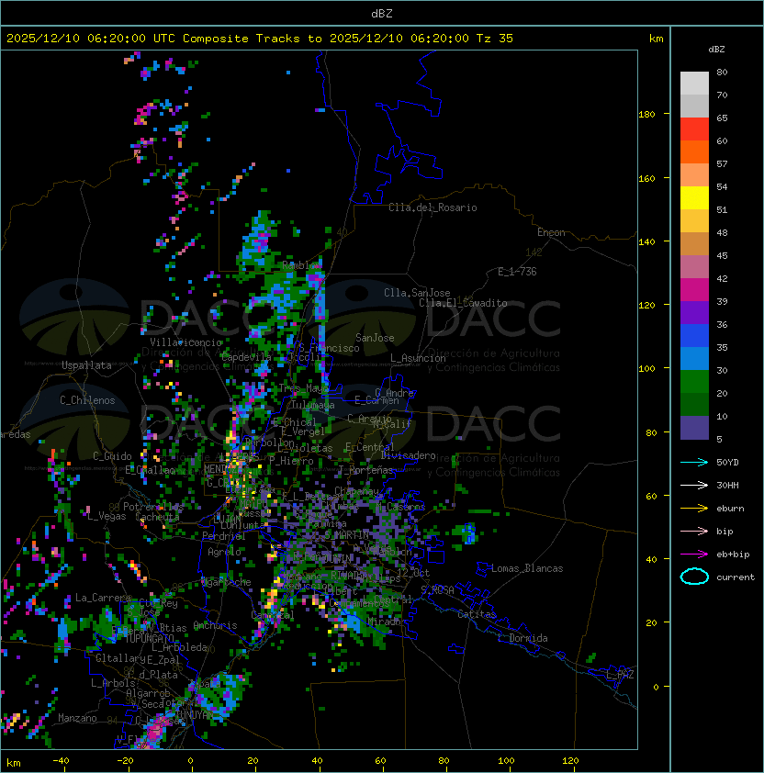
Task: Click the 'Composite Tracks' timestamp header
Action: click(x=260, y=39)
